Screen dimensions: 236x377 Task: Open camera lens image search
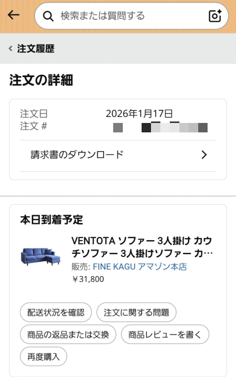pos(215,16)
